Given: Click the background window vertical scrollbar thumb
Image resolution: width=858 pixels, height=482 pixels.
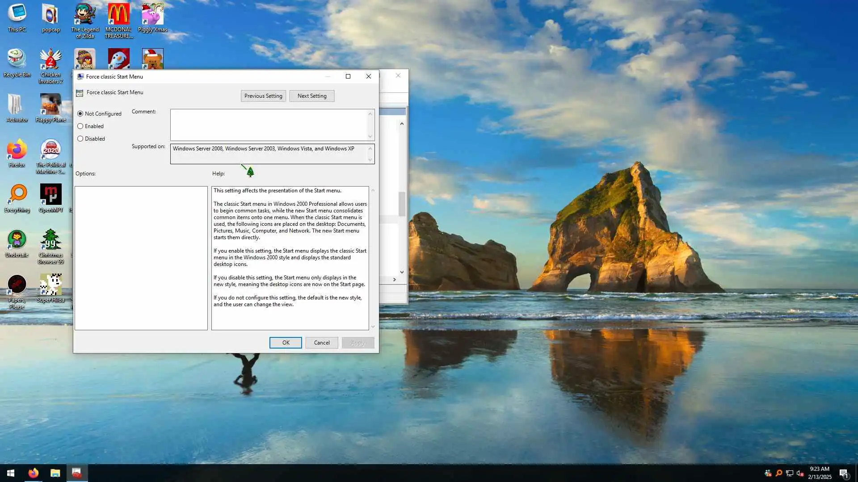Looking at the screenshot, I should tap(402, 204).
